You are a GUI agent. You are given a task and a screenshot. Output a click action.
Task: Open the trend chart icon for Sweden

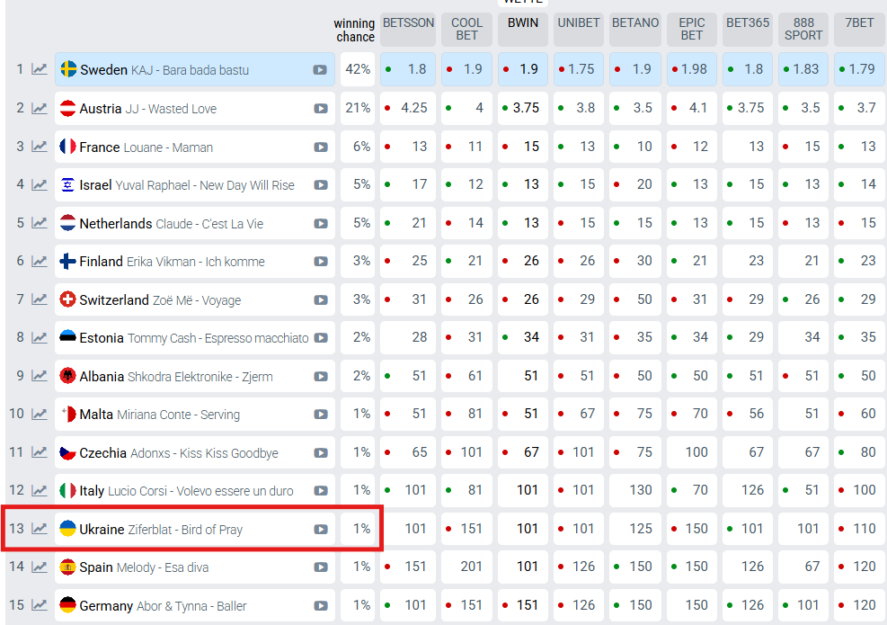(x=40, y=69)
